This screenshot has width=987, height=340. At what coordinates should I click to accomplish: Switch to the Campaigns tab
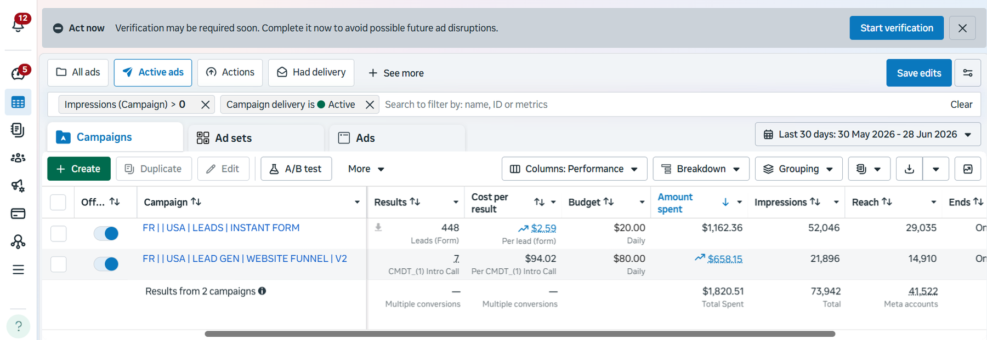(x=115, y=137)
